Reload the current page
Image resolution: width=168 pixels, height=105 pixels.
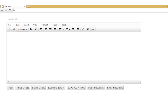pos(10,10)
